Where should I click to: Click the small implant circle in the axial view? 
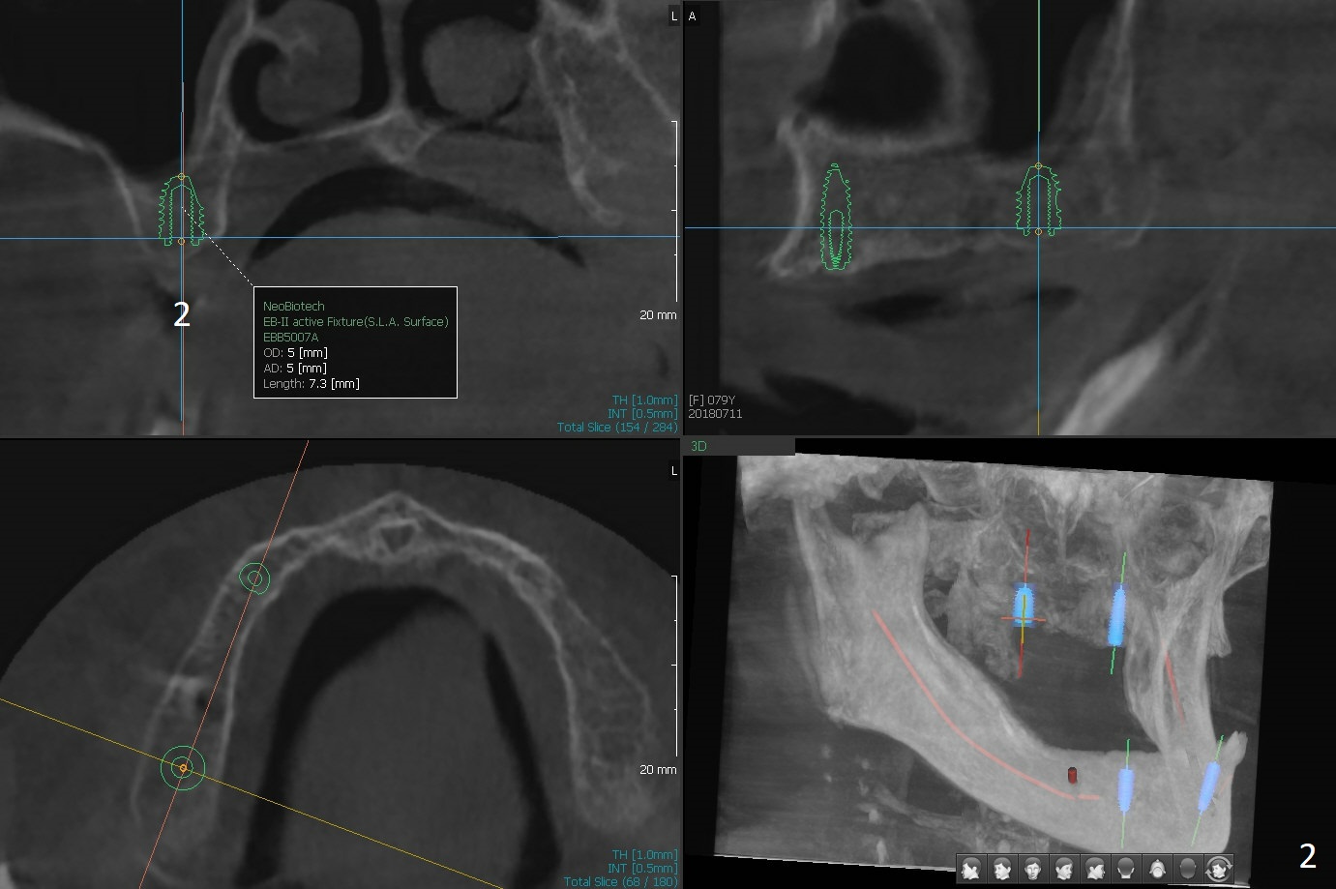254,578
